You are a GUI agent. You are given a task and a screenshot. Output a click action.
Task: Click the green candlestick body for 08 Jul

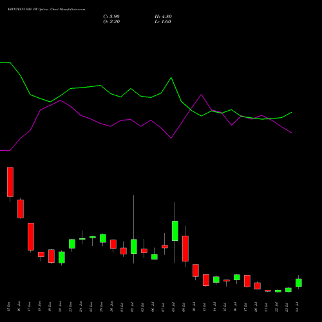(x=175, y=231)
